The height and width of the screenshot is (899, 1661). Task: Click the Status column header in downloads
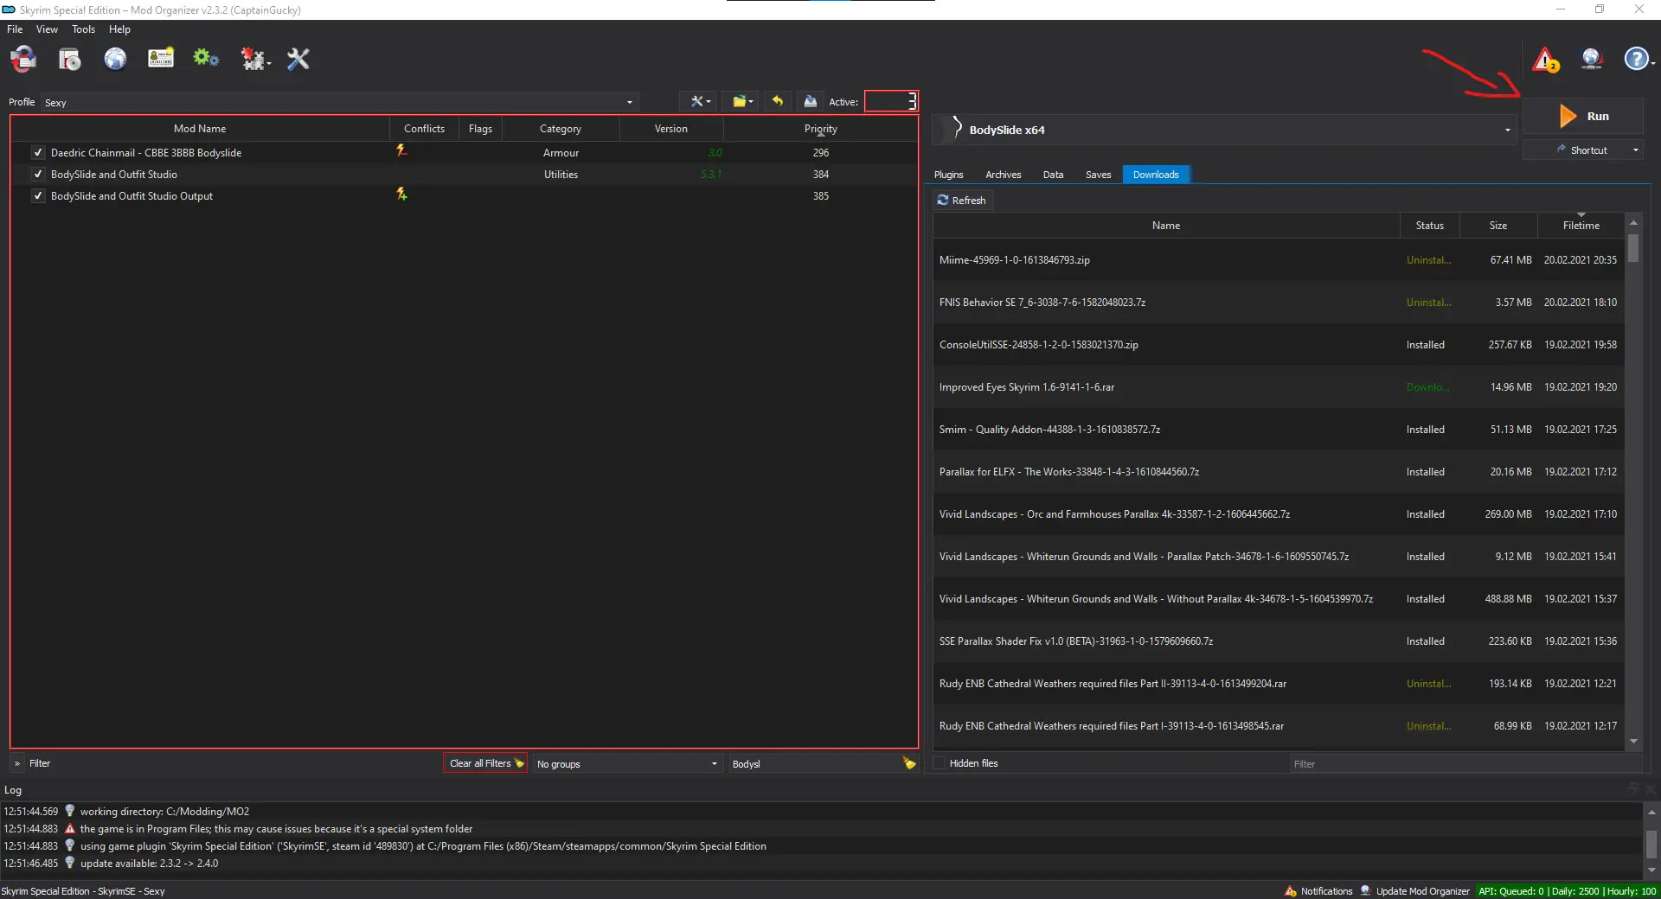click(1429, 225)
